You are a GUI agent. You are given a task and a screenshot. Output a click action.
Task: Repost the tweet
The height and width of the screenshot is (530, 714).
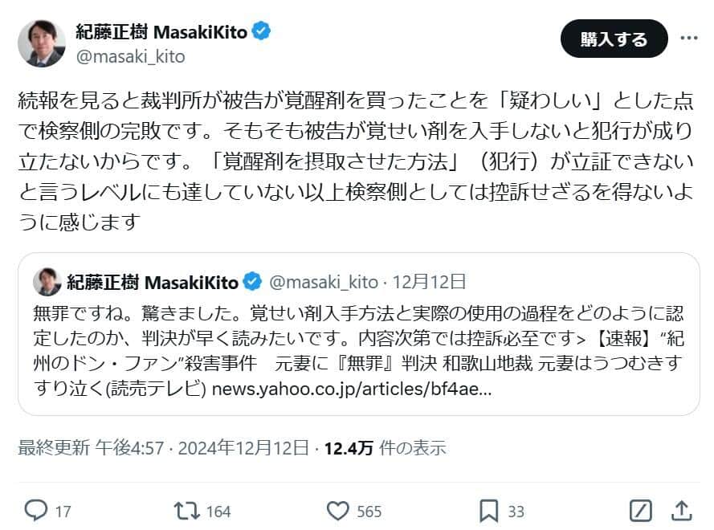click(x=188, y=510)
